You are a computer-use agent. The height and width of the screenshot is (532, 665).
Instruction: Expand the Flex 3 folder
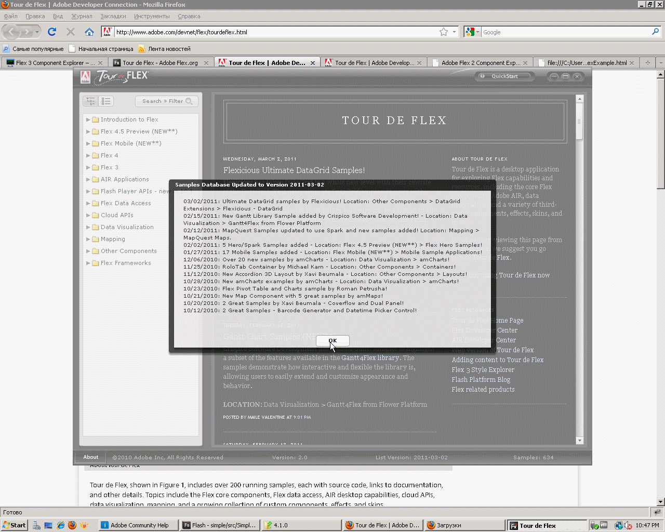[88, 167]
